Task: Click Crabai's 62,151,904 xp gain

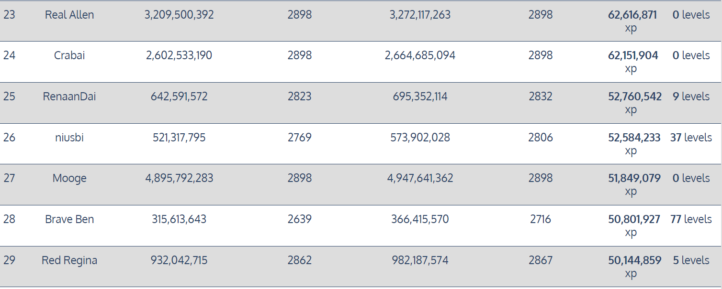Action: (633, 55)
